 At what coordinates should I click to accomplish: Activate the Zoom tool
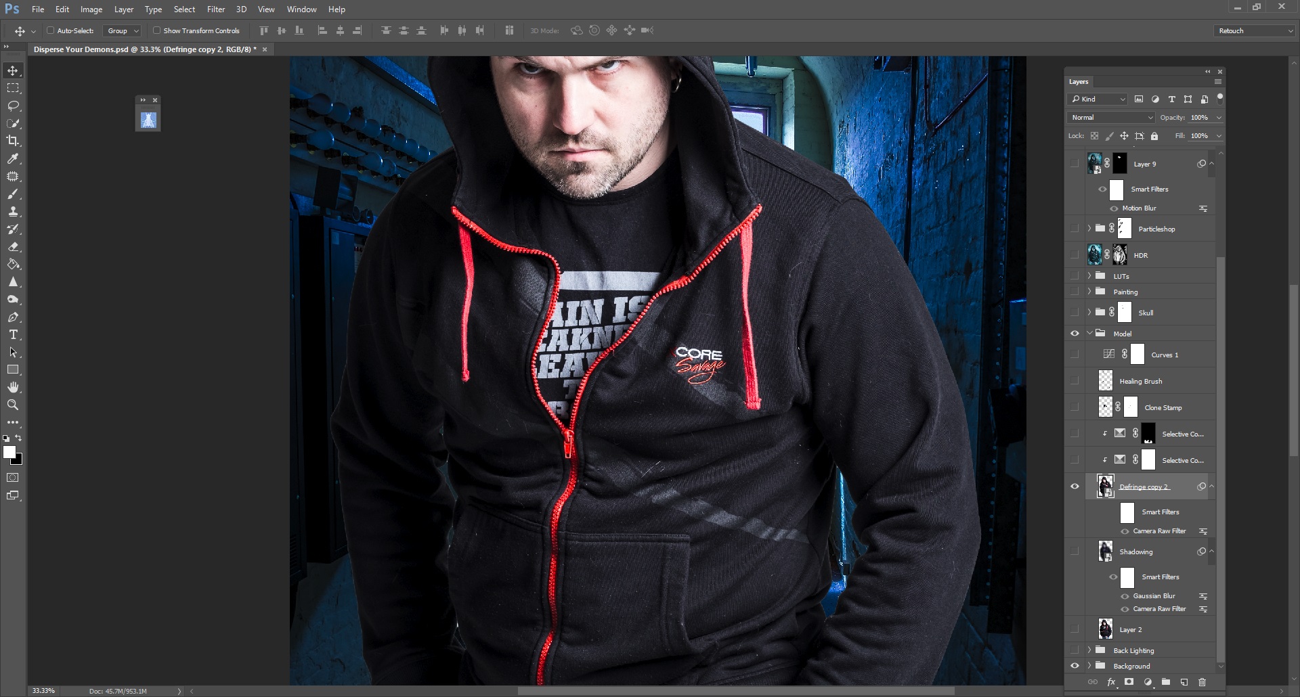(x=13, y=405)
